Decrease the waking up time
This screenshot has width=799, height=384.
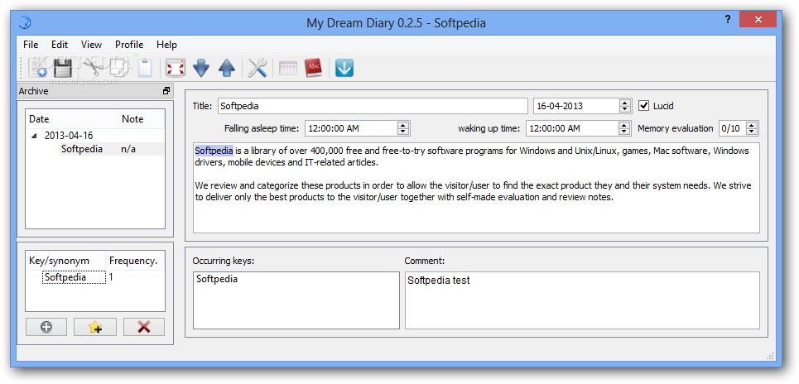[x=624, y=132]
